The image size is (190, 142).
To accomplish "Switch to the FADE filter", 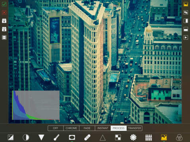I will coord(87,128).
